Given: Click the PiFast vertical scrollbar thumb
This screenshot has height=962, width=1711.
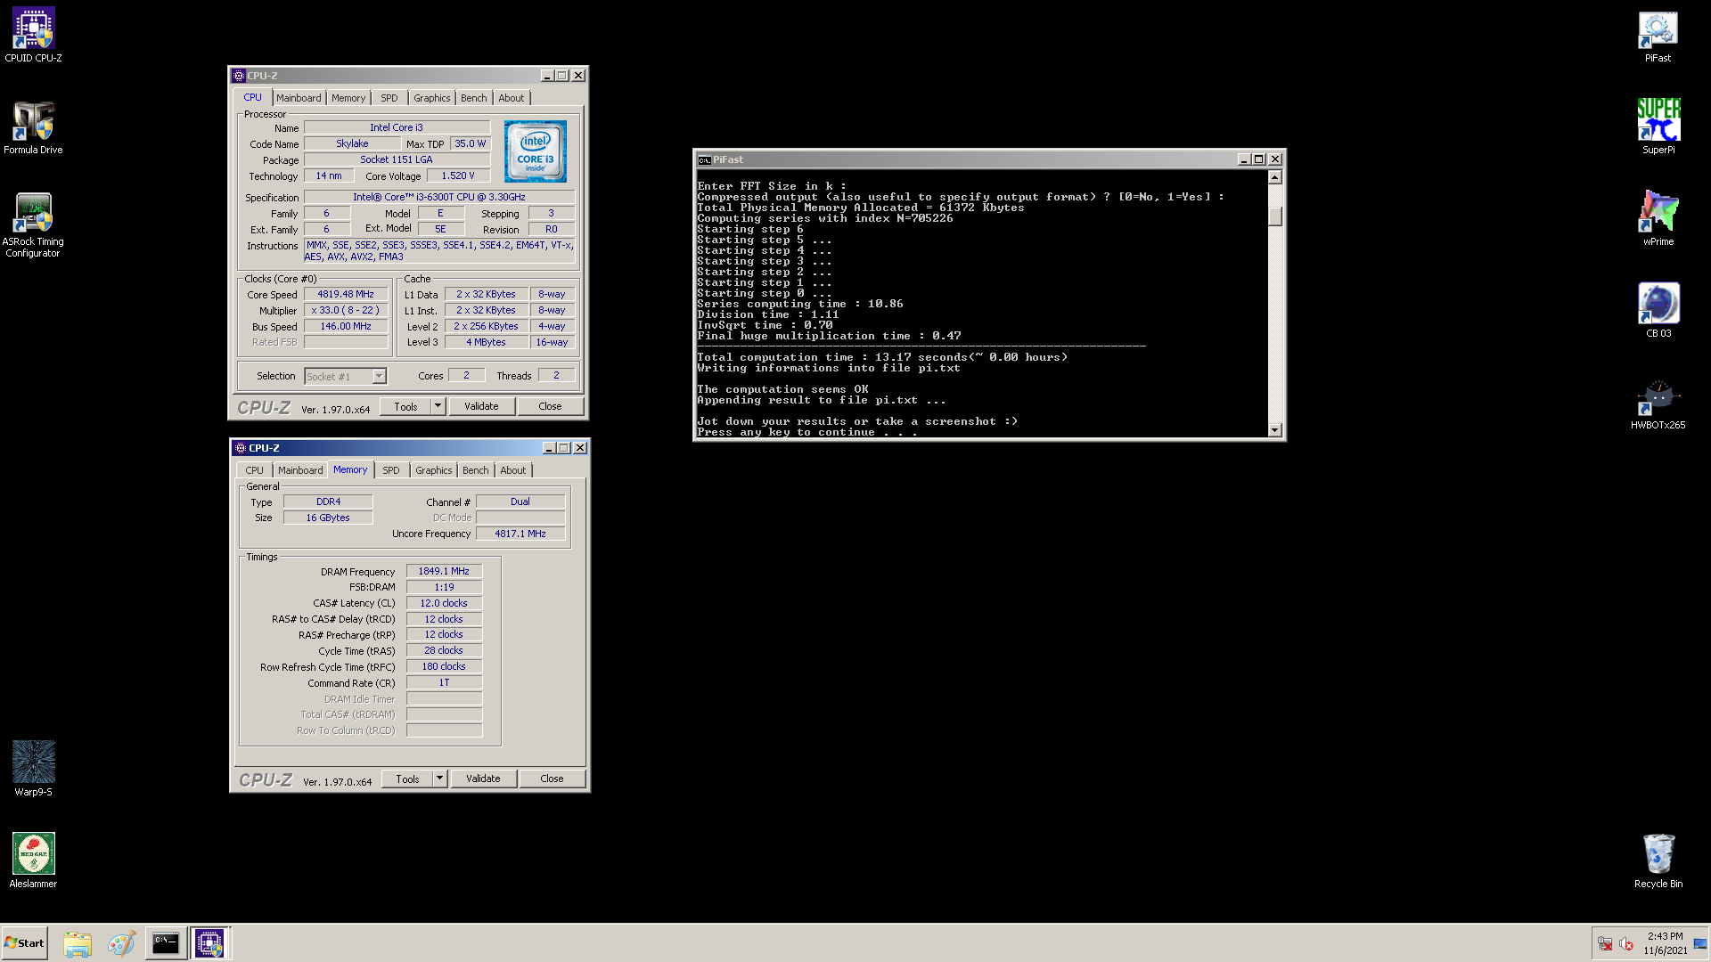Looking at the screenshot, I should point(1275,216).
